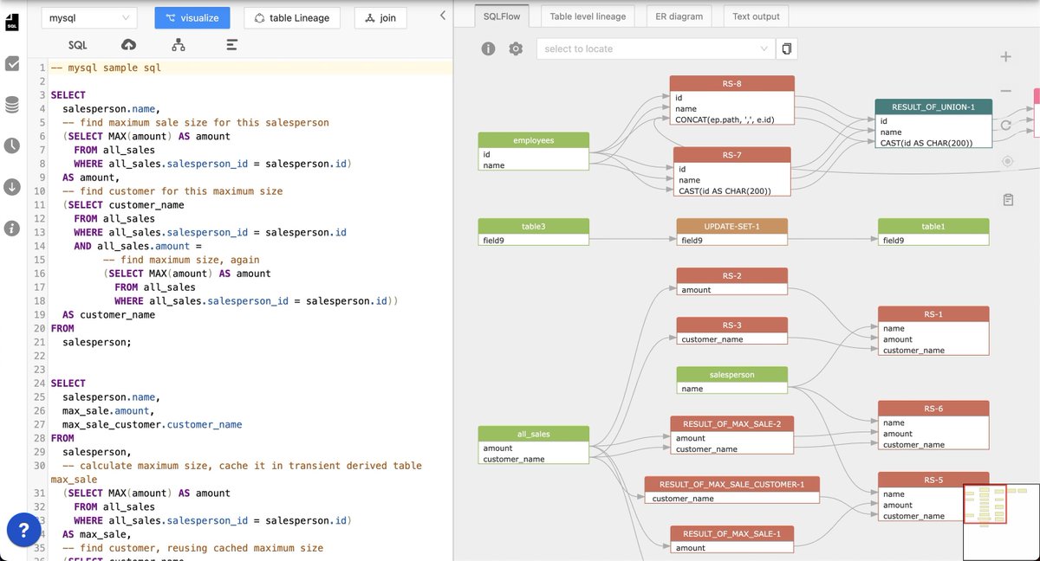Screen dimensions: 1040x561
Task: Click the locate target icon
Action: tap(1007, 161)
